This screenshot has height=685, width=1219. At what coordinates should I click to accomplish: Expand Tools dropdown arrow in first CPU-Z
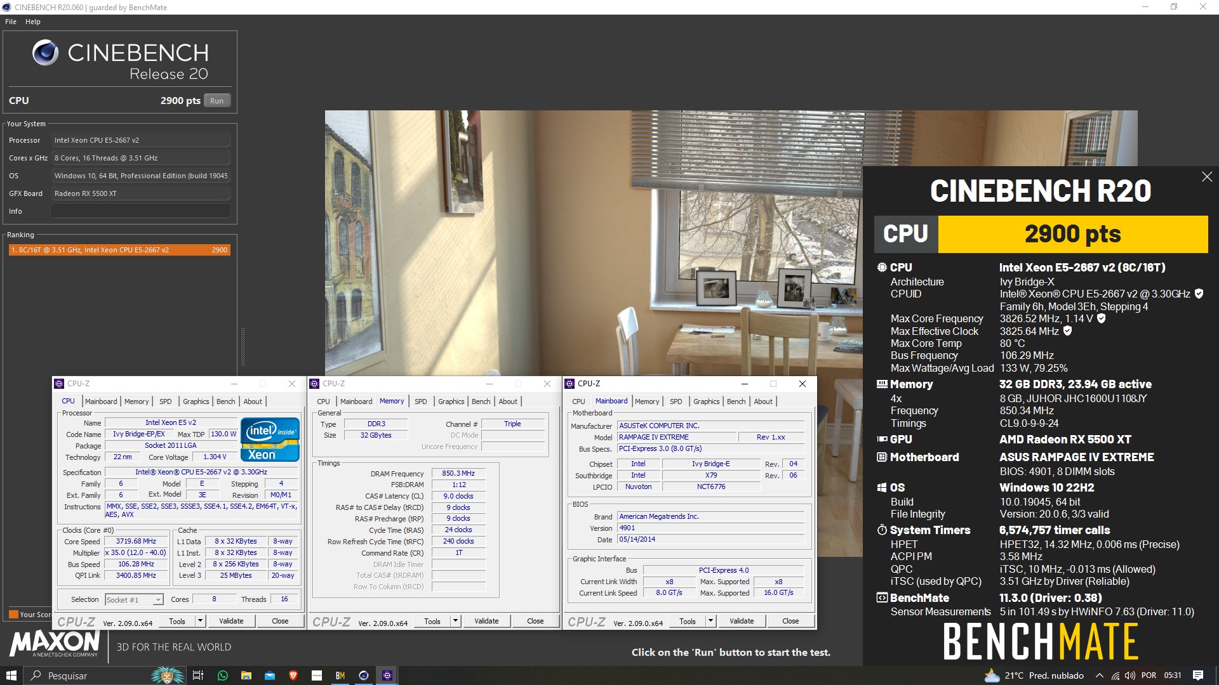[201, 621]
